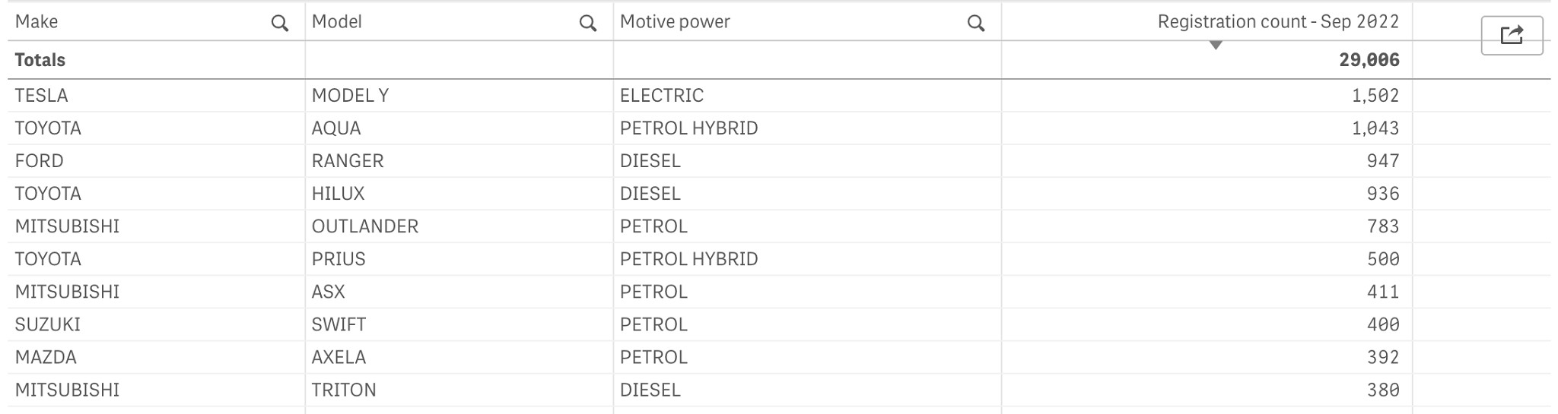Toggle sort arrow under Registration count header
The width and height of the screenshot is (1558, 414).
tap(1216, 46)
